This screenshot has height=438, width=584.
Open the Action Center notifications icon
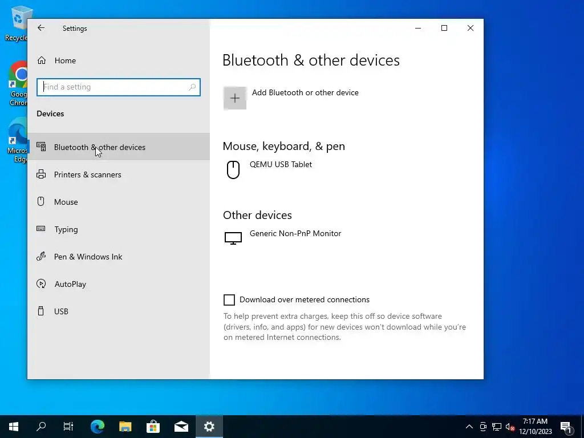[566, 427]
